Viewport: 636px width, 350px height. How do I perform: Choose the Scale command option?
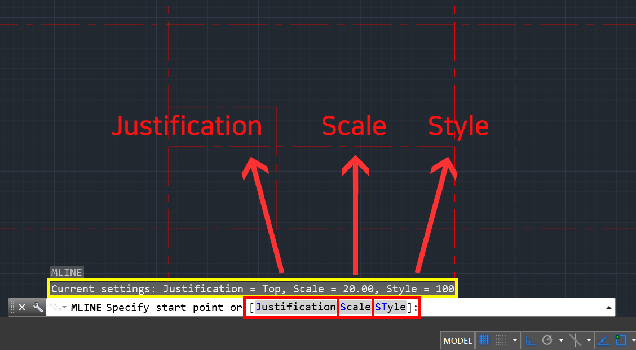point(355,307)
